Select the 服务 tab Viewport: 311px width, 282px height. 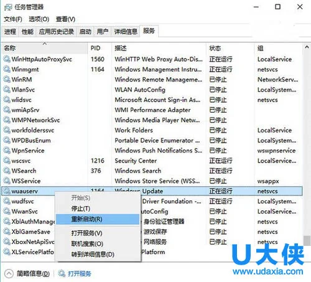coord(149,31)
